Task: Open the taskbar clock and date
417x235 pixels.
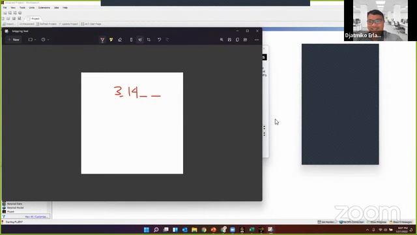Action: 401,230
